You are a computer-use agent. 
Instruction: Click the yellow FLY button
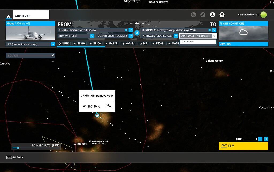click(x=243, y=146)
